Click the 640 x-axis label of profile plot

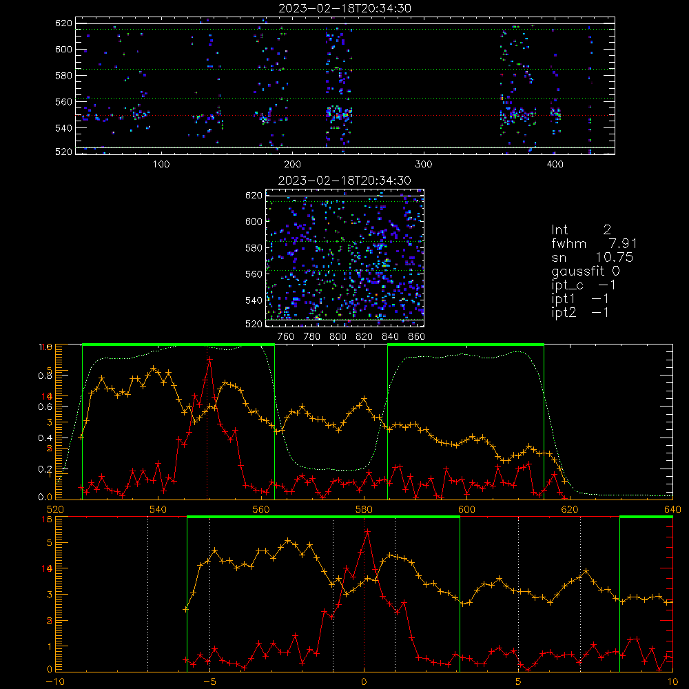point(672,509)
